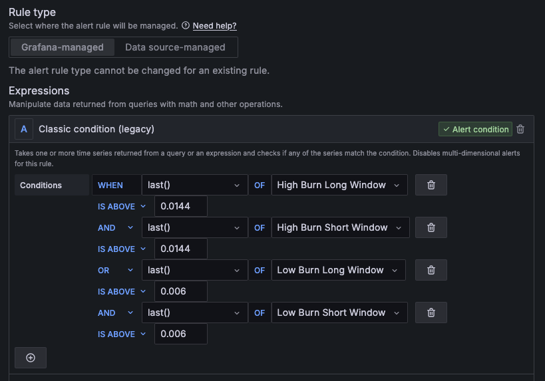This screenshot has width=545, height=381.
Task: Delete the High Burn Short Window condition
Action: click(x=431, y=228)
